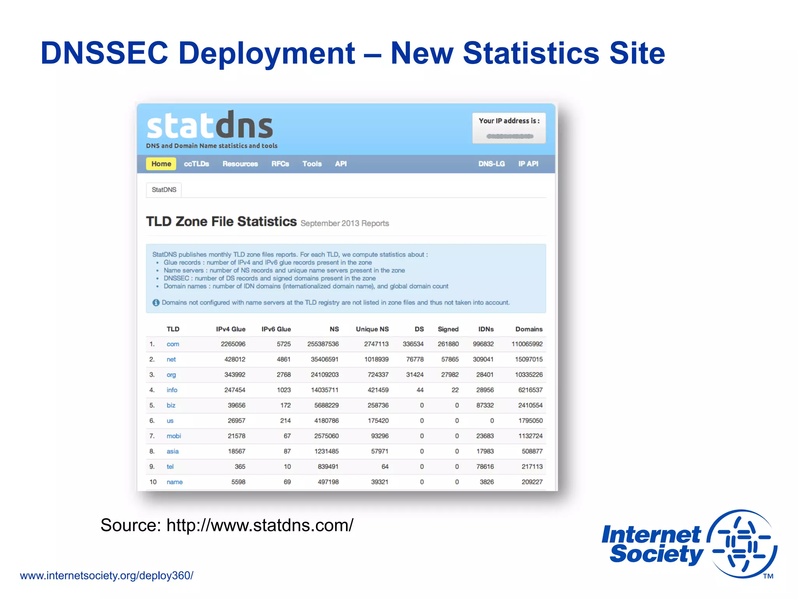Open the us TLD link
Viewport: 798px width, 599px height.
170,421
